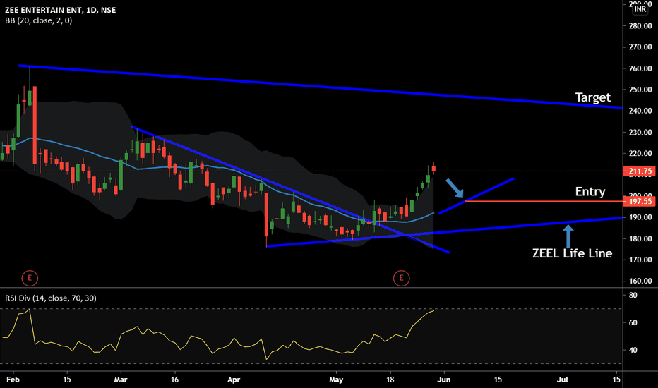Select the 'Target' text annotation
The image size is (658, 388).
592,97
